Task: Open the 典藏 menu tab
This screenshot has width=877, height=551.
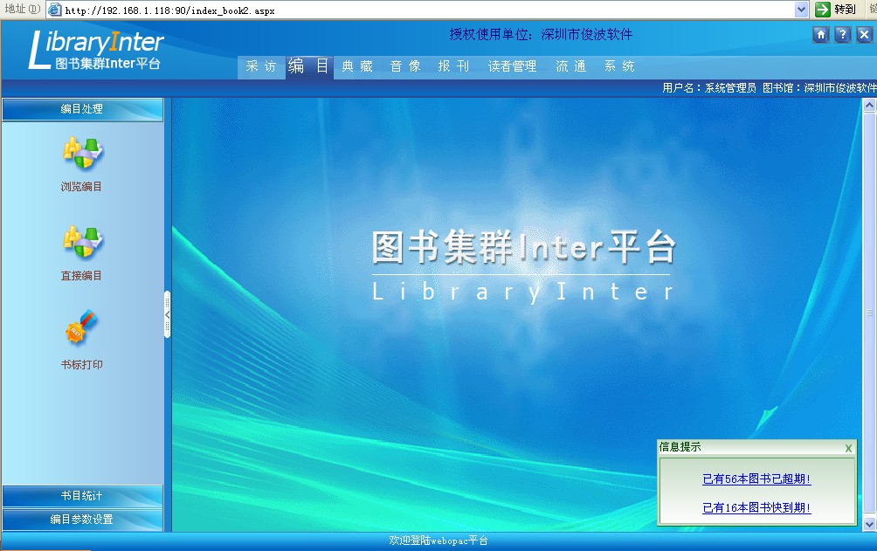Action: [356, 65]
